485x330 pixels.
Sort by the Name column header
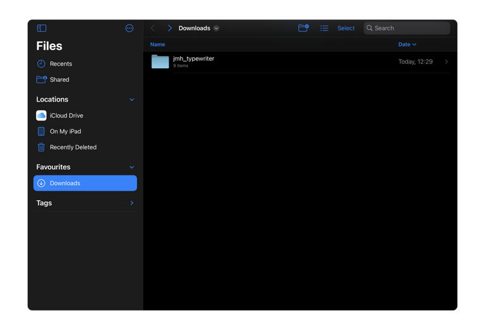tap(157, 45)
